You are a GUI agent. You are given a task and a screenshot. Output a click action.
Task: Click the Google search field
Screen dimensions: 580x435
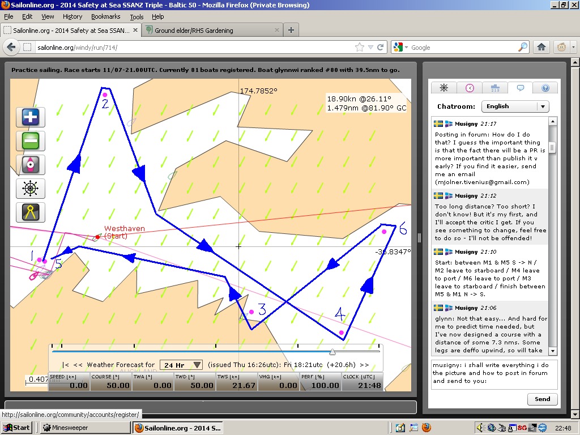click(x=462, y=48)
